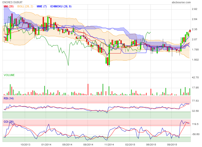Select the MME (7) legend label

42,7
